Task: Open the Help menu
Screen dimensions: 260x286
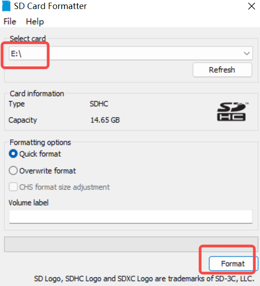Action: click(35, 22)
